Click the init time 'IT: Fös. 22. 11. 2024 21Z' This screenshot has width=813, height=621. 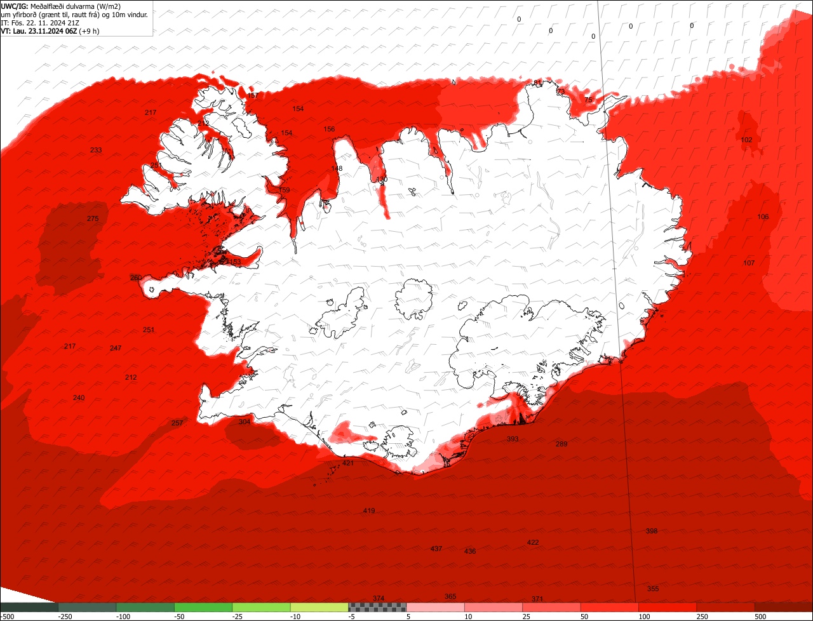[40, 22]
